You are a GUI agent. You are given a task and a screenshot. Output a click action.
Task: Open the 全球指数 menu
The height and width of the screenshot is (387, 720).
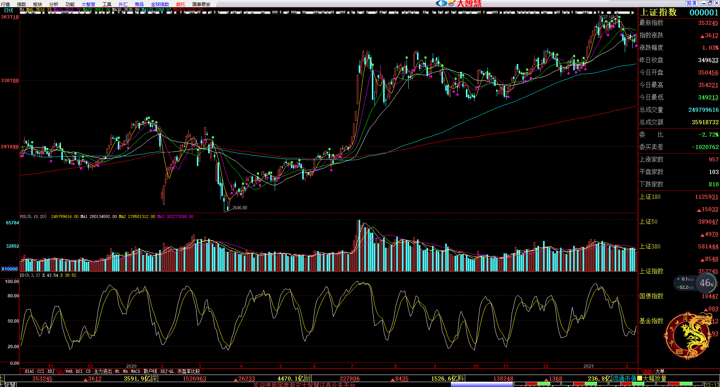coord(160,4)
